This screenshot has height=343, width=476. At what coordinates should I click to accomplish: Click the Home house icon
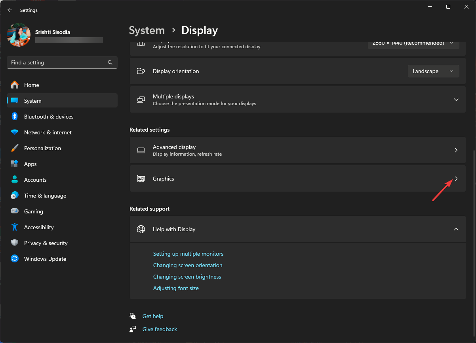15,85
